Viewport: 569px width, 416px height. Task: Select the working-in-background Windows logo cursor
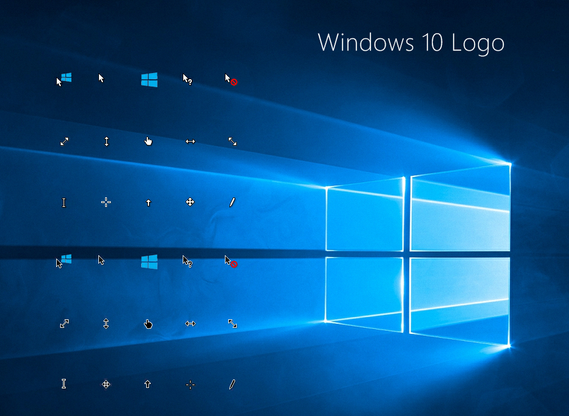click(149, 80)
